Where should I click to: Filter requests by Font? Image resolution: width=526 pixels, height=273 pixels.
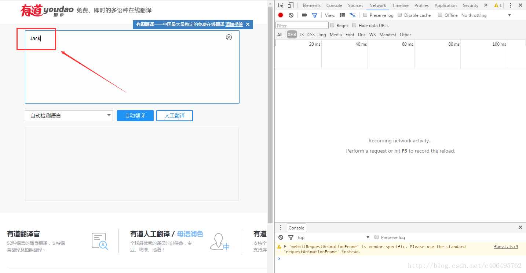coord(350,35)
